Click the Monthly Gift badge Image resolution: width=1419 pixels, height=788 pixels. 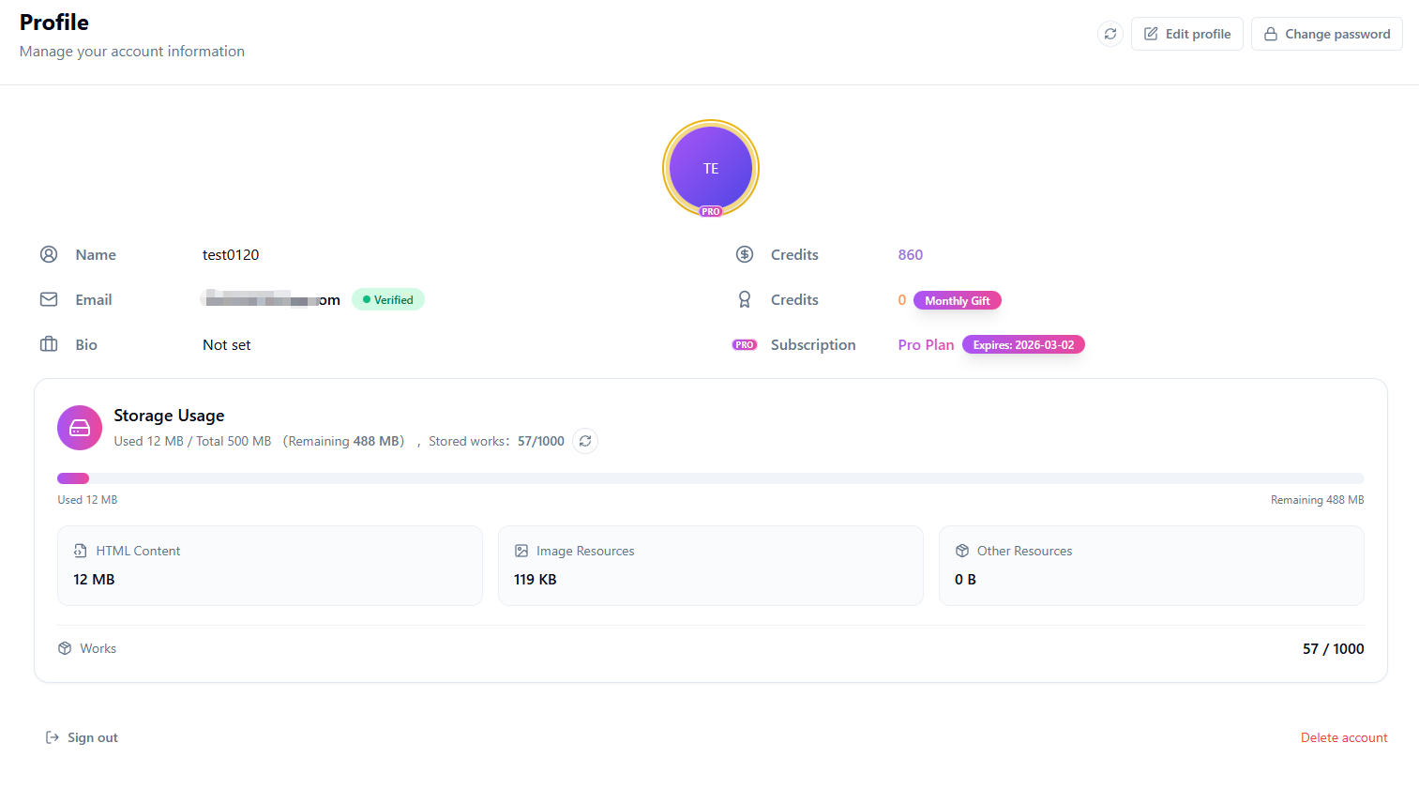tap(957, 300)
